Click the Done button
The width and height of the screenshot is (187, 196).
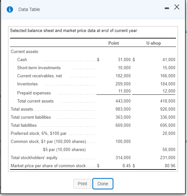coord(103,184)
